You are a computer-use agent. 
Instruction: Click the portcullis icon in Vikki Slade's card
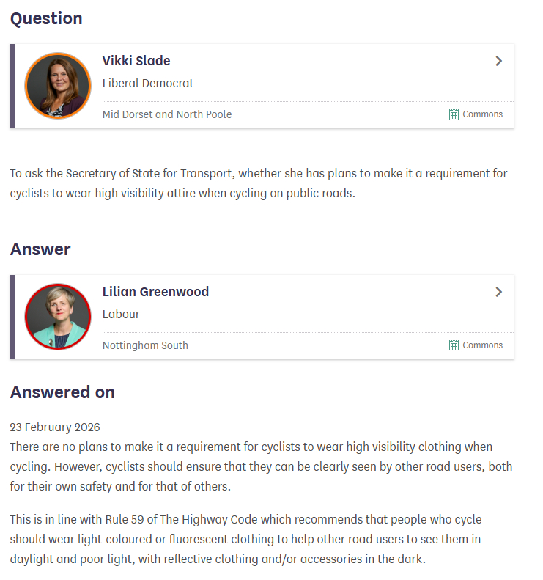tap(454, 114)
